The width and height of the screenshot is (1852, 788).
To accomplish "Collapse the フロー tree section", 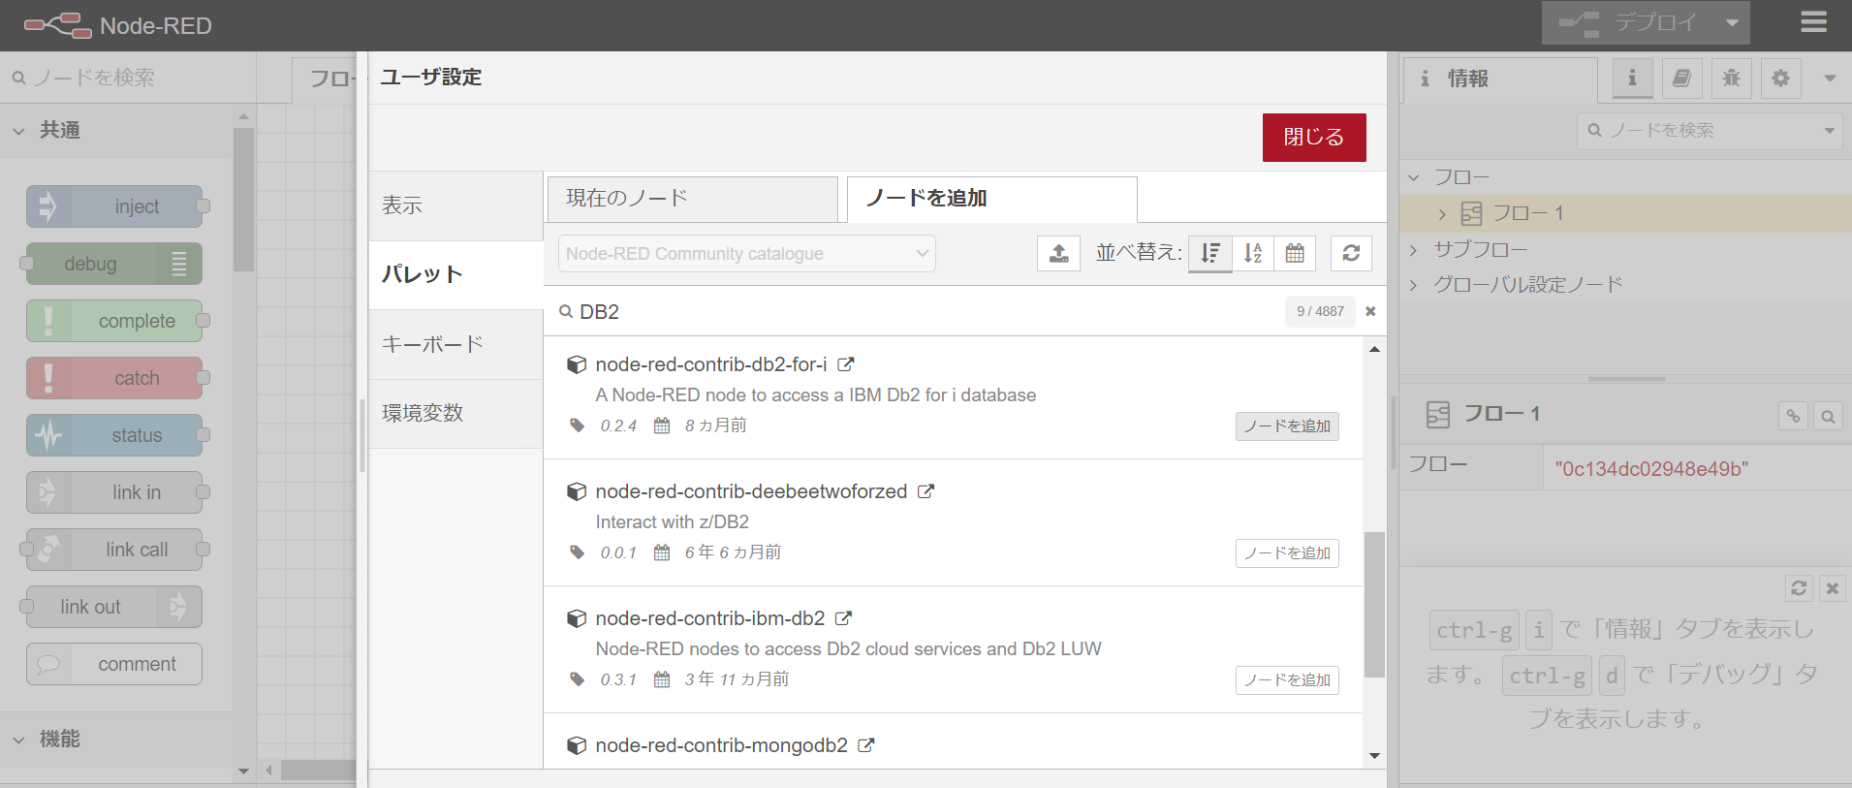I will [1414, 177].
